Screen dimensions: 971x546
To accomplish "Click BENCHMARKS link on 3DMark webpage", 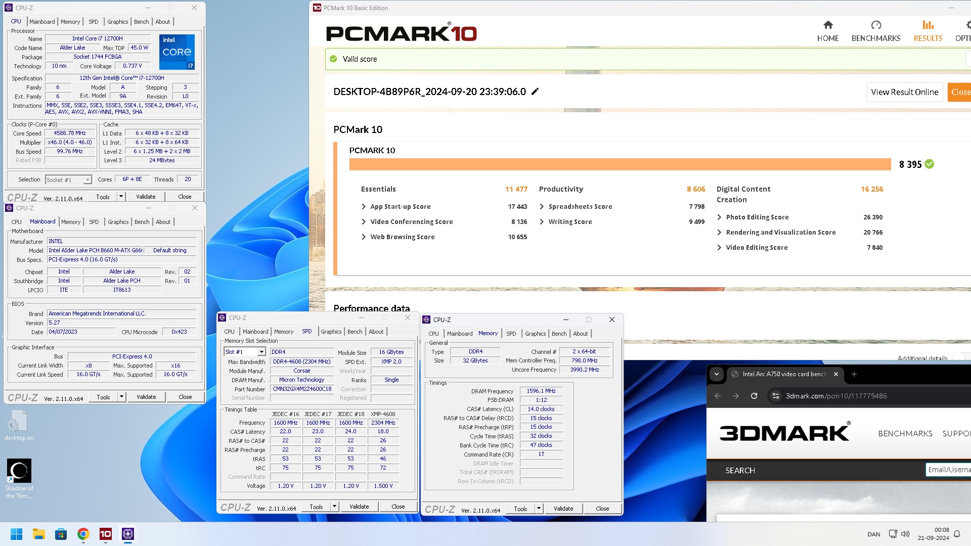I will point(905,433).
